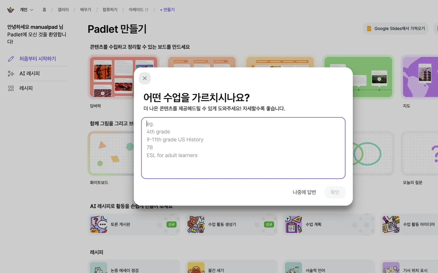
Task: Open the 토론 게시판 AI recipe
Action: tap(134, 224)
